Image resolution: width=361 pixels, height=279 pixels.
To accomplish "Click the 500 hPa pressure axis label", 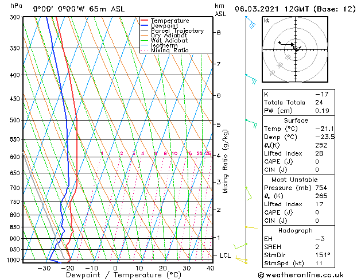I will (x=15, y=121).
